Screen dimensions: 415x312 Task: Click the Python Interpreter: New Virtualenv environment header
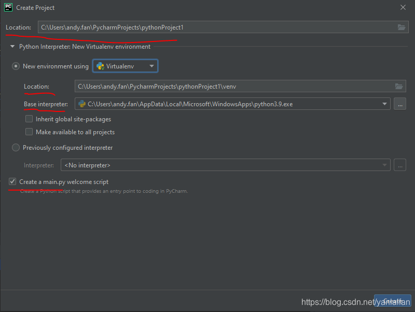coord(85,47)
